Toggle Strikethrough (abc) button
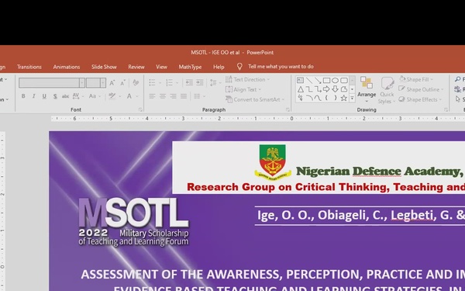Screen dimensions: 465x291 point(65,96)
